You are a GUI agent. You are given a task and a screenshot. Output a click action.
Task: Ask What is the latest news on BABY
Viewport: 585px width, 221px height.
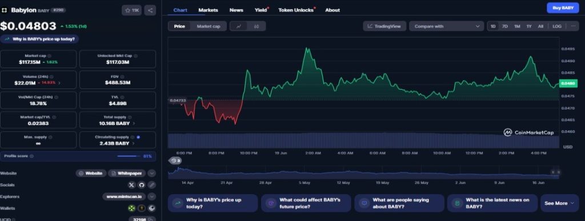click(492, 203)
